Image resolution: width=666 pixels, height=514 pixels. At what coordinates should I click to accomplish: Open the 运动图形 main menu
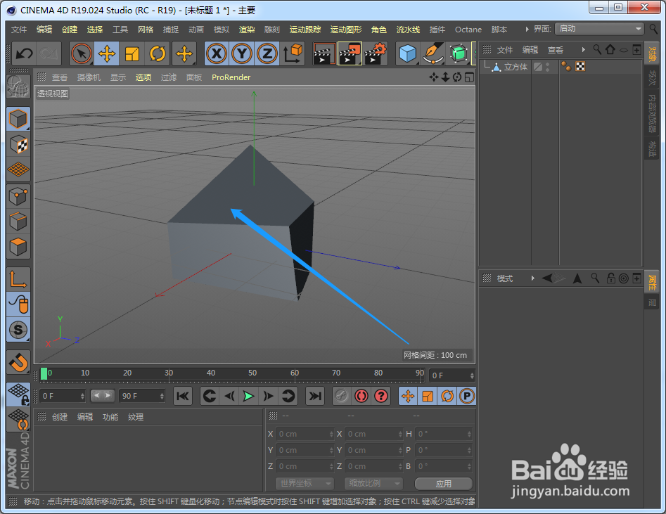click(346, 30)
